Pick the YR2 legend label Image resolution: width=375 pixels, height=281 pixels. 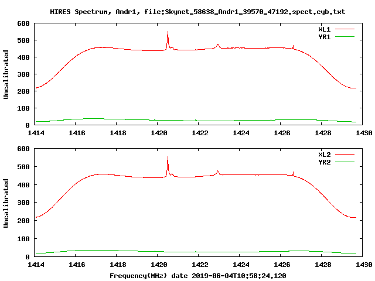point(325,162)
